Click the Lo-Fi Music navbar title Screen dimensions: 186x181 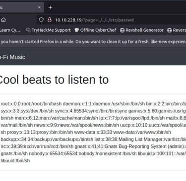[x=12, y=57]
